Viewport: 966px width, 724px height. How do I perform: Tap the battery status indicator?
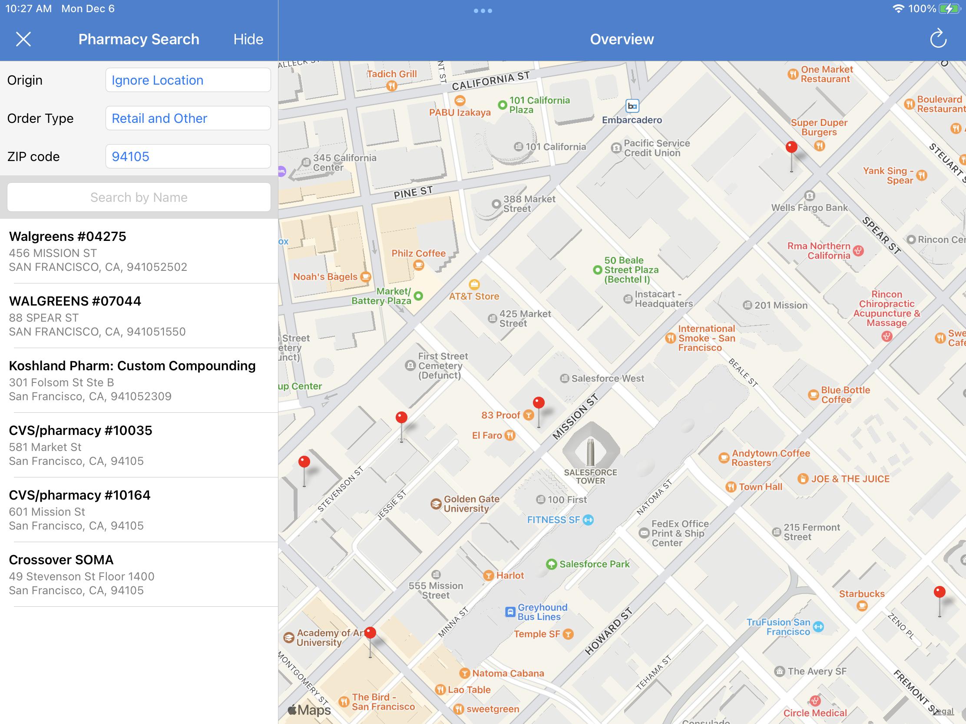point(949,9)
